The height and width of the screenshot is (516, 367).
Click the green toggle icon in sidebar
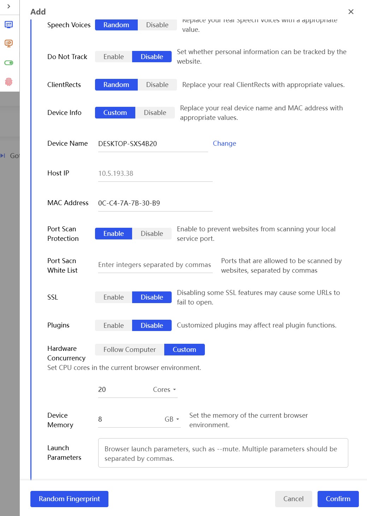coord(9,63)
